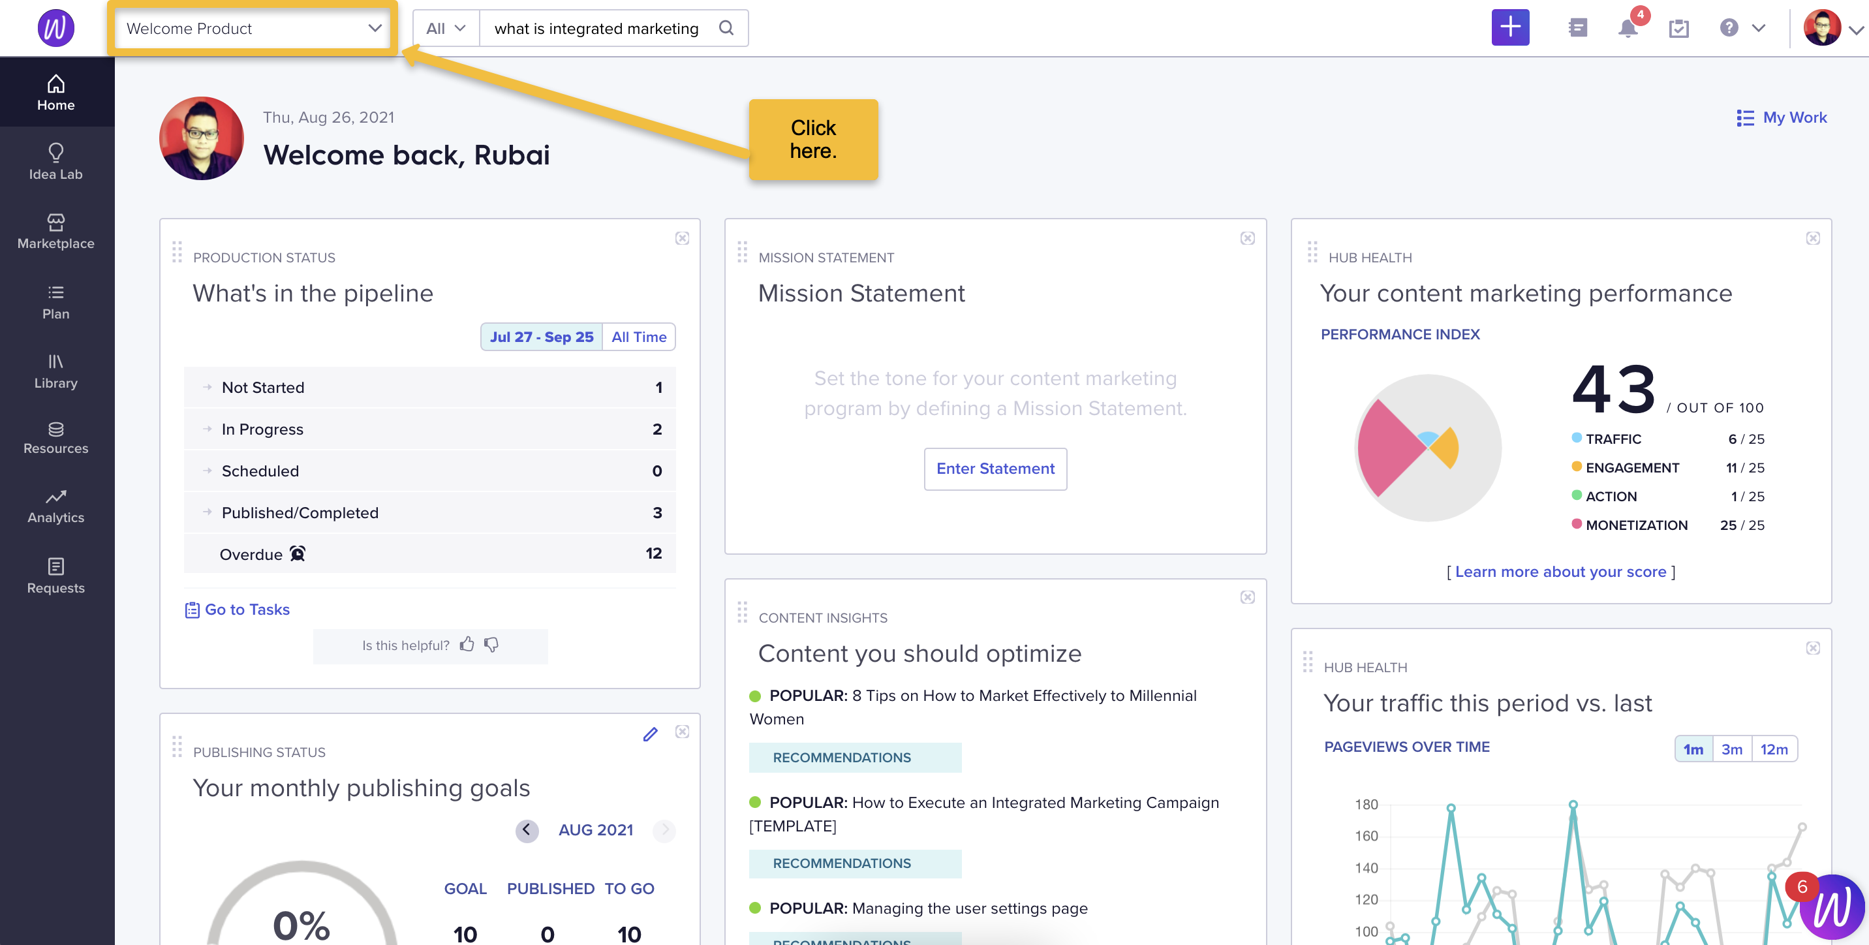Open the notifications bell
The width and height of the screenshot is (1869, 945).
click(1628, 28)
